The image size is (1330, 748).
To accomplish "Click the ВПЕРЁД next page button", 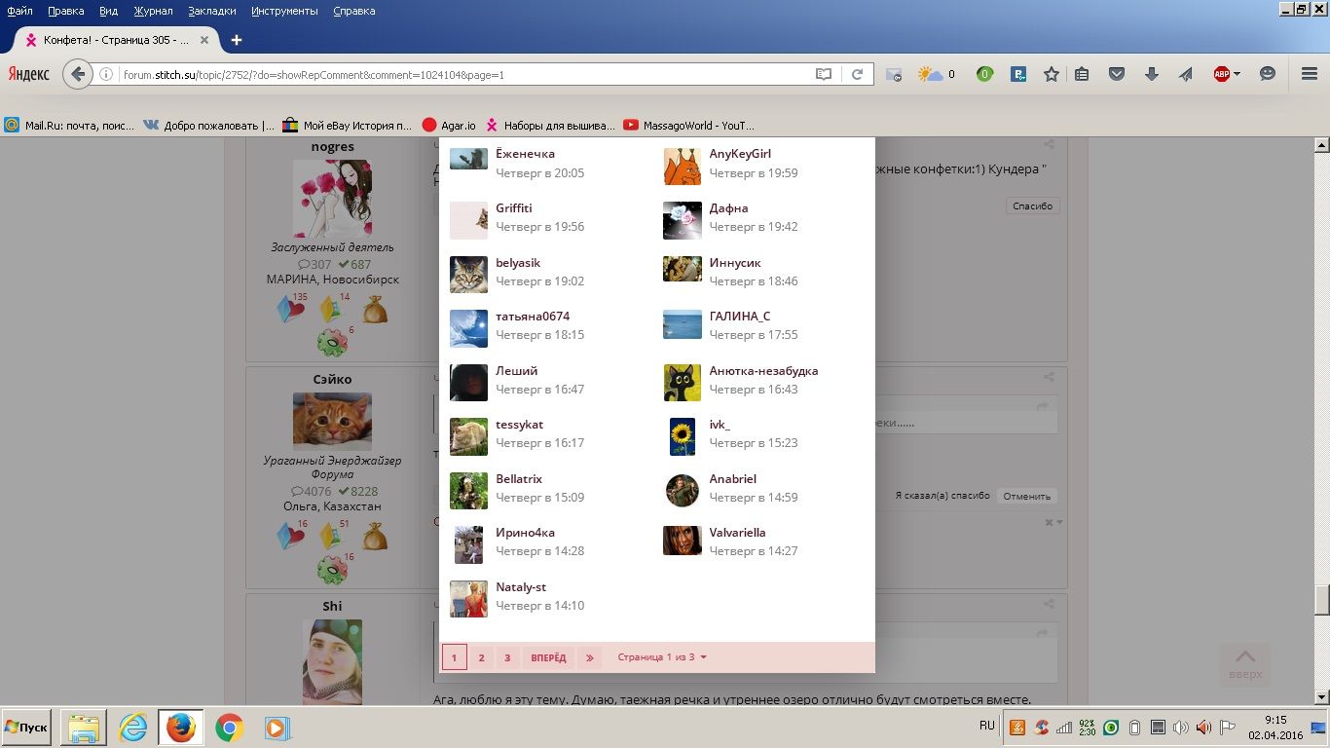I will point(548,657).
